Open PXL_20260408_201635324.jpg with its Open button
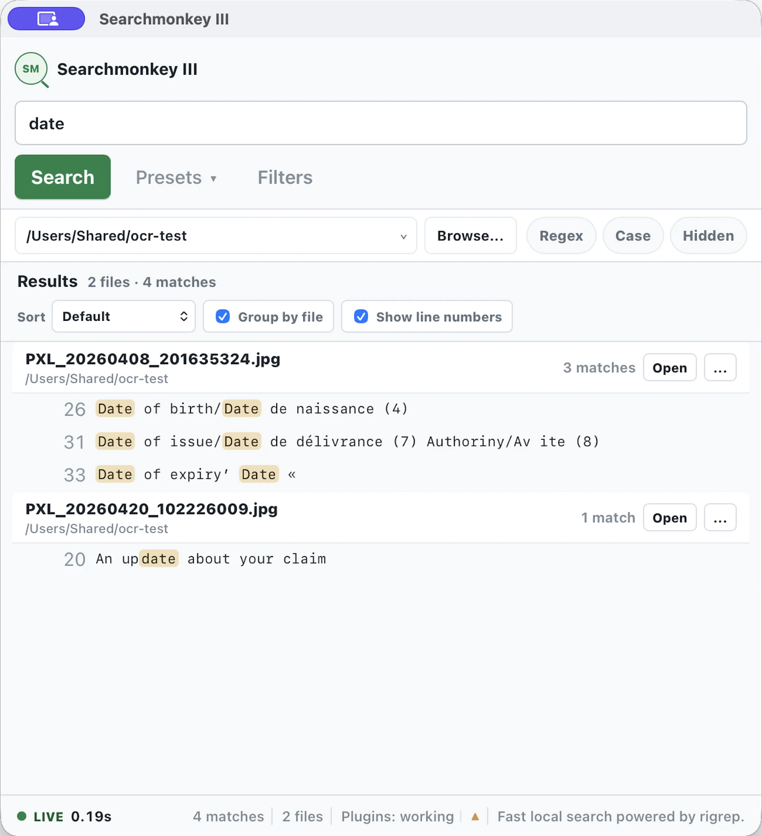The width and height of the screenshot is (762, 836). tap(670, 368)
